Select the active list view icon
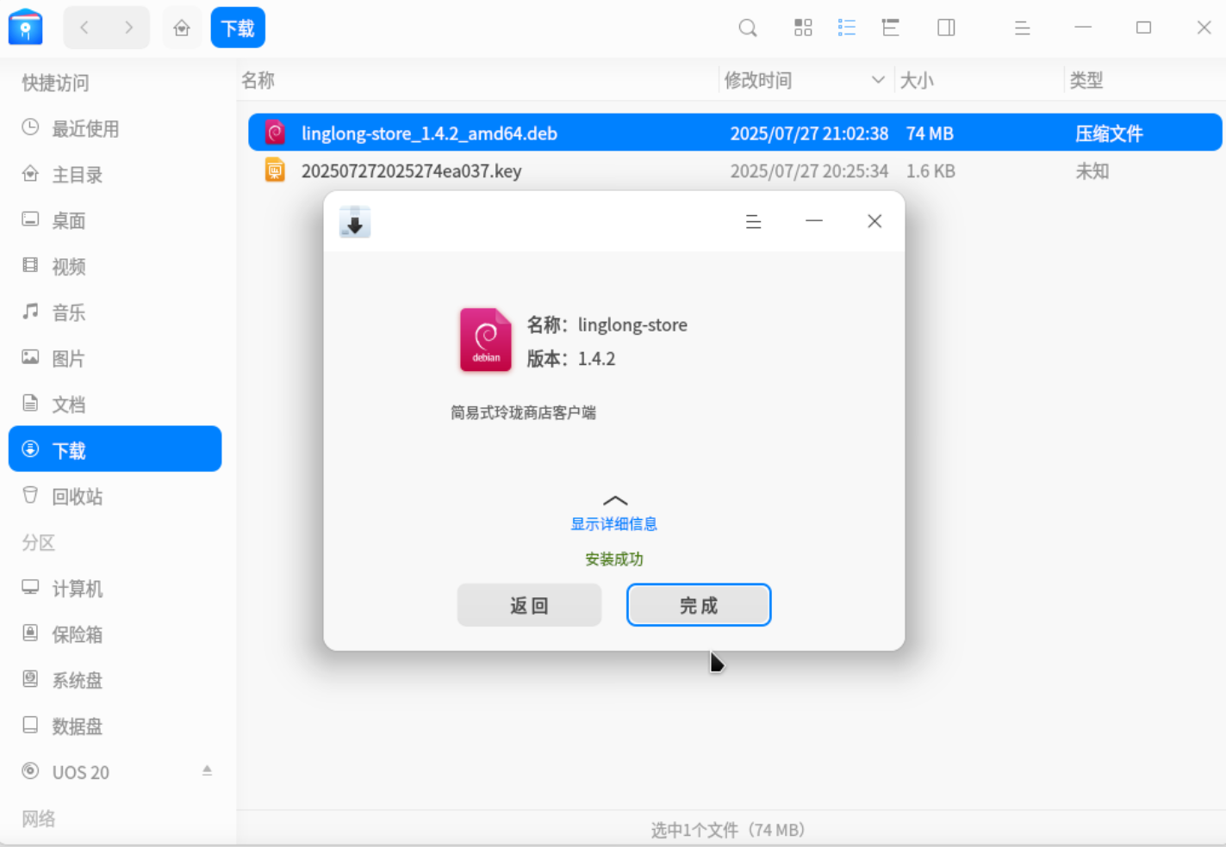The height and width of the screenshot is (847, 1226). [846, 28]
